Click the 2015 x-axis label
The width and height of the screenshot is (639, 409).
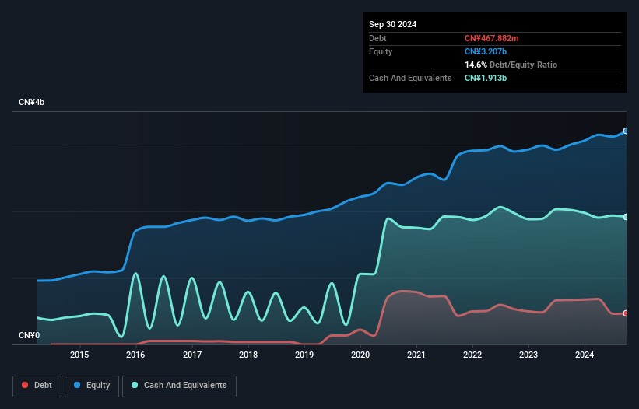point(79,355)
